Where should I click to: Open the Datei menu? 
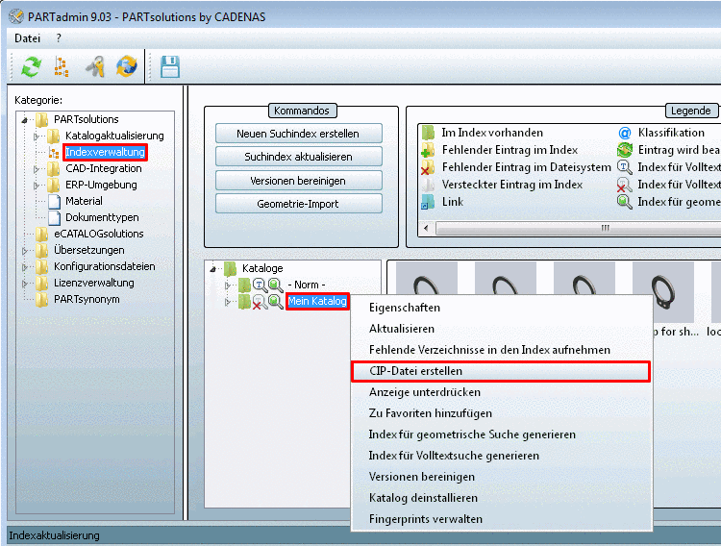[28, 38]
